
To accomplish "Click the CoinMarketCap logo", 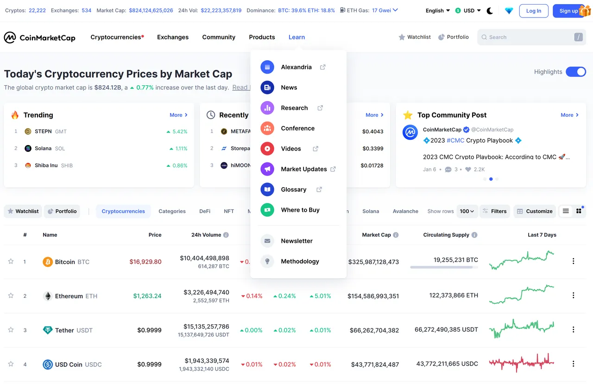I will [x=39, y=38].
